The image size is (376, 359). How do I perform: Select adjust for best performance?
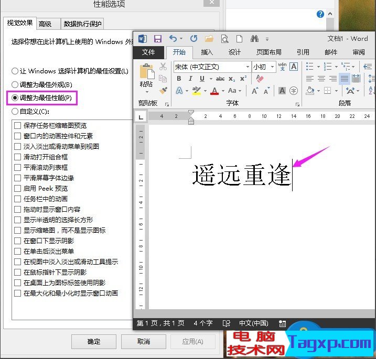42,98
